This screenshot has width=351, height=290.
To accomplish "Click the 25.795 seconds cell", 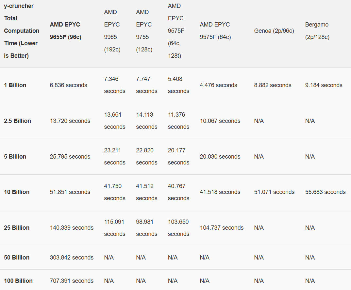I will click(x=70, y=157).
